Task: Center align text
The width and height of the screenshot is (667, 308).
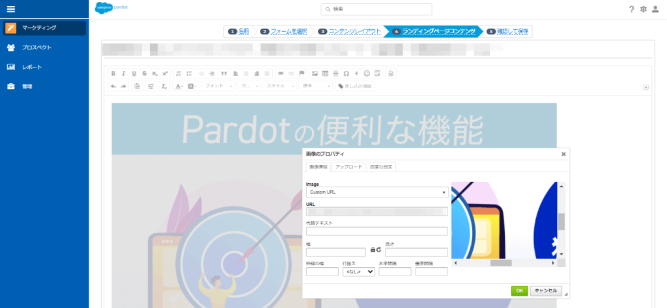Action: 246,73
